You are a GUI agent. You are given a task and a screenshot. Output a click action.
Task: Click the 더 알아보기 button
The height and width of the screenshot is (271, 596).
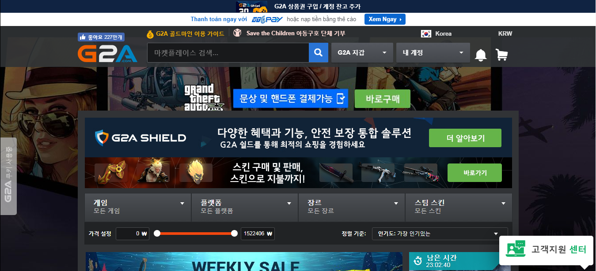tap(465, 137)
